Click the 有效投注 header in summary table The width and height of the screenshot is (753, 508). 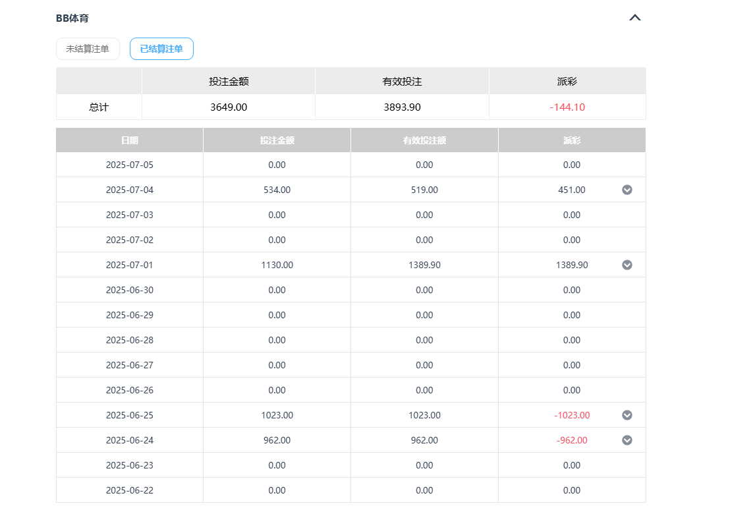[x=402, y=82]
